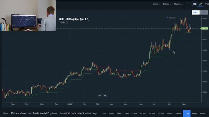Switch to Week timeframe
The width and height of the screenshot is (209, 117).
tap(194, 113)
